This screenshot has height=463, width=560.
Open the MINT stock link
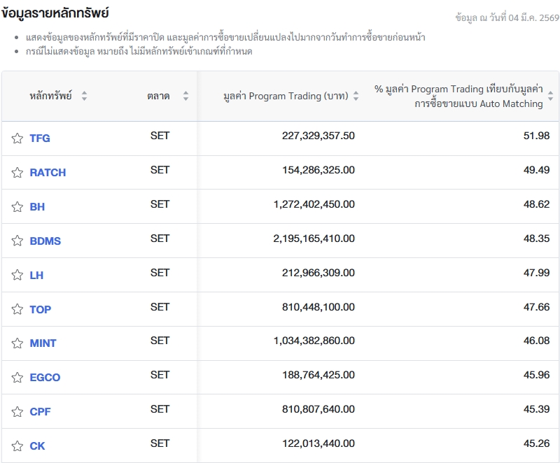pos(43,343)
